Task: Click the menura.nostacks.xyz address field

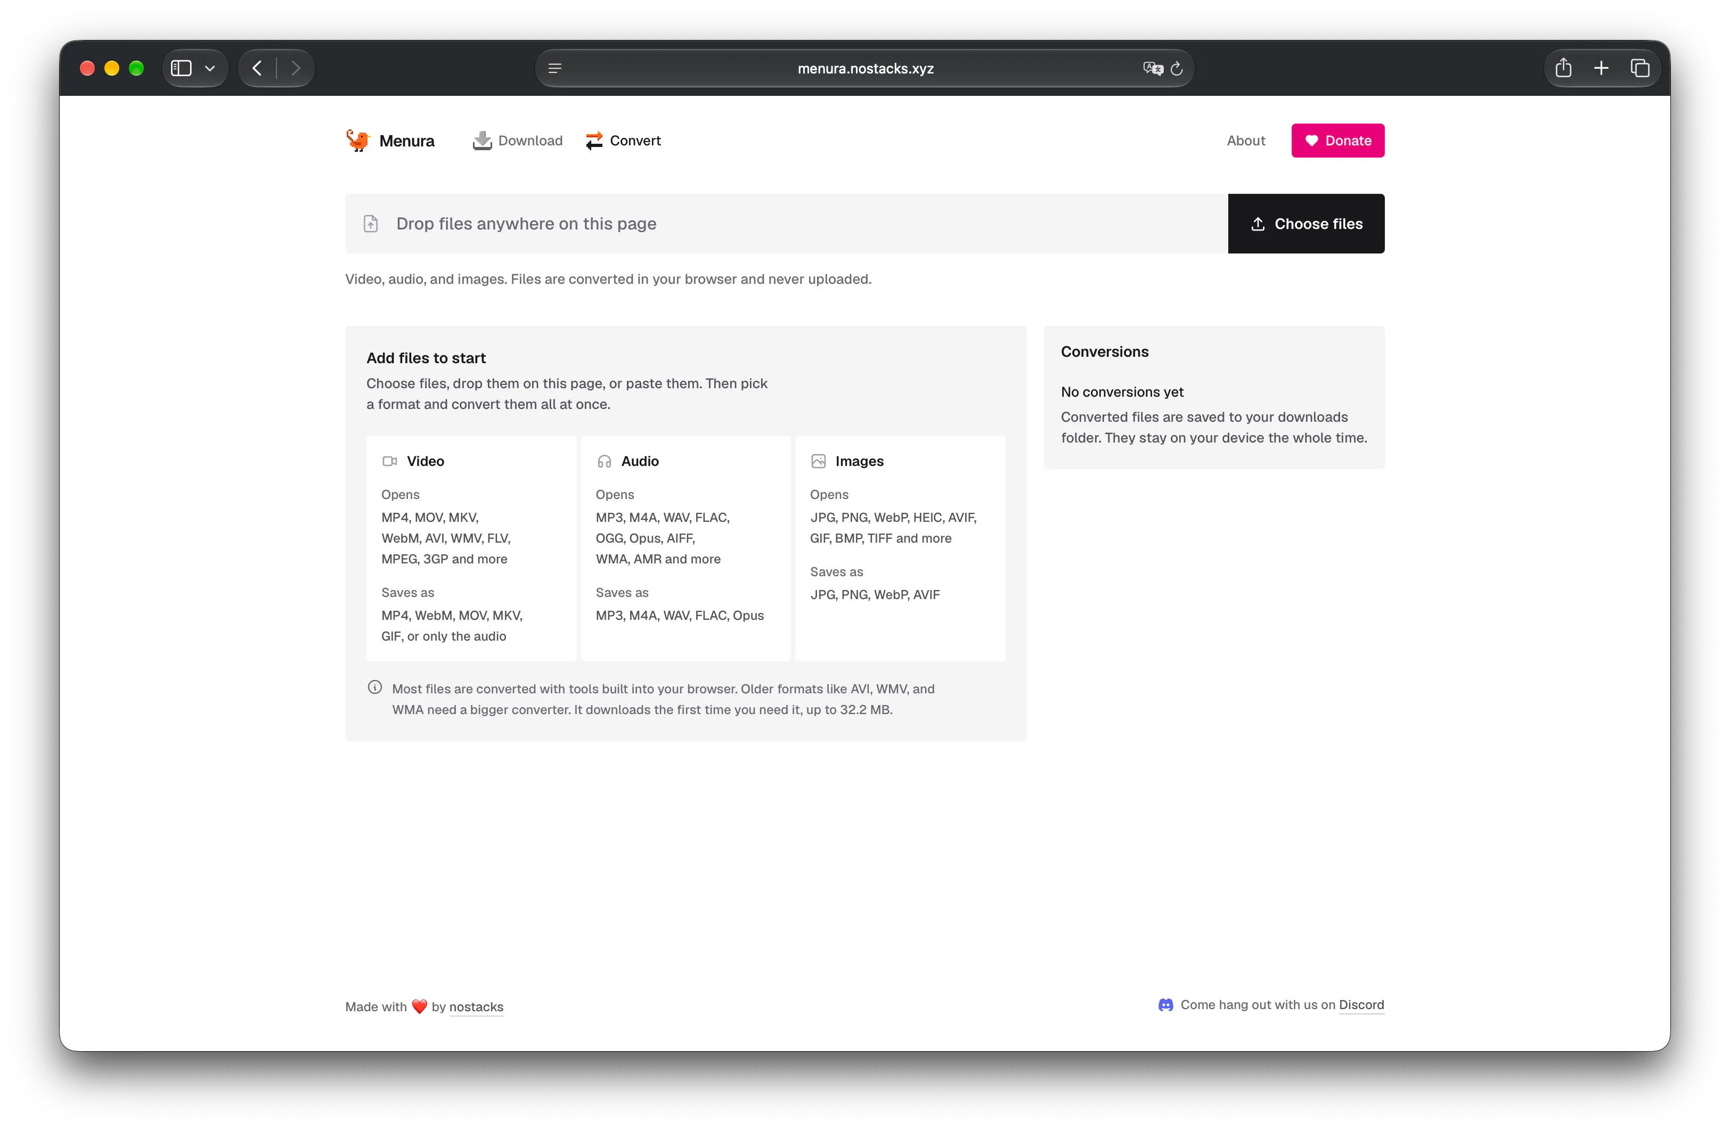Action: pyautogui.click(x=865, y=68)
